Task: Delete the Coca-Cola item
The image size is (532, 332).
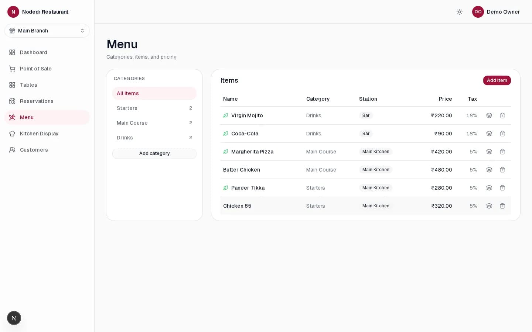Action: tap(502, 134)
